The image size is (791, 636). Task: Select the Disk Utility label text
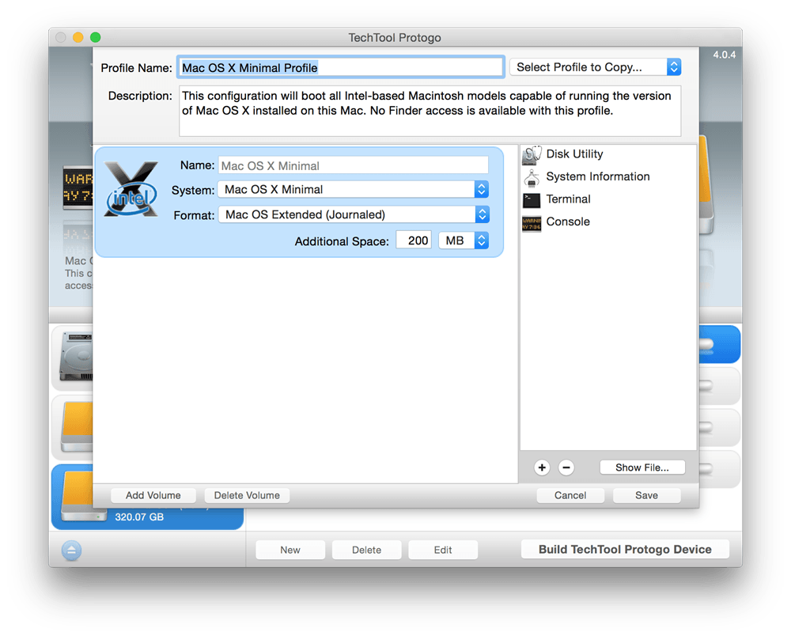(574, 153)
